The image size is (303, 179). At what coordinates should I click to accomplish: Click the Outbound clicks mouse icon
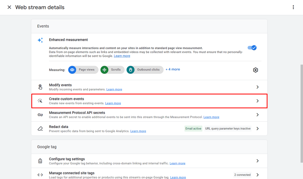pos(130,70)
